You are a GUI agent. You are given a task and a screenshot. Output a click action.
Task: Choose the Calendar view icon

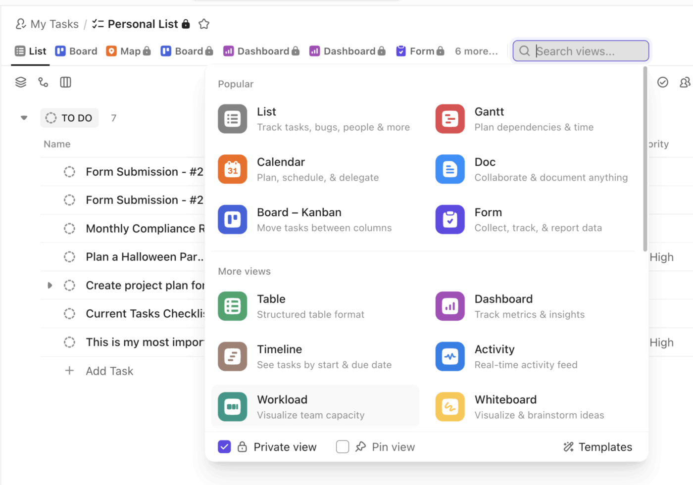(232, 169)
